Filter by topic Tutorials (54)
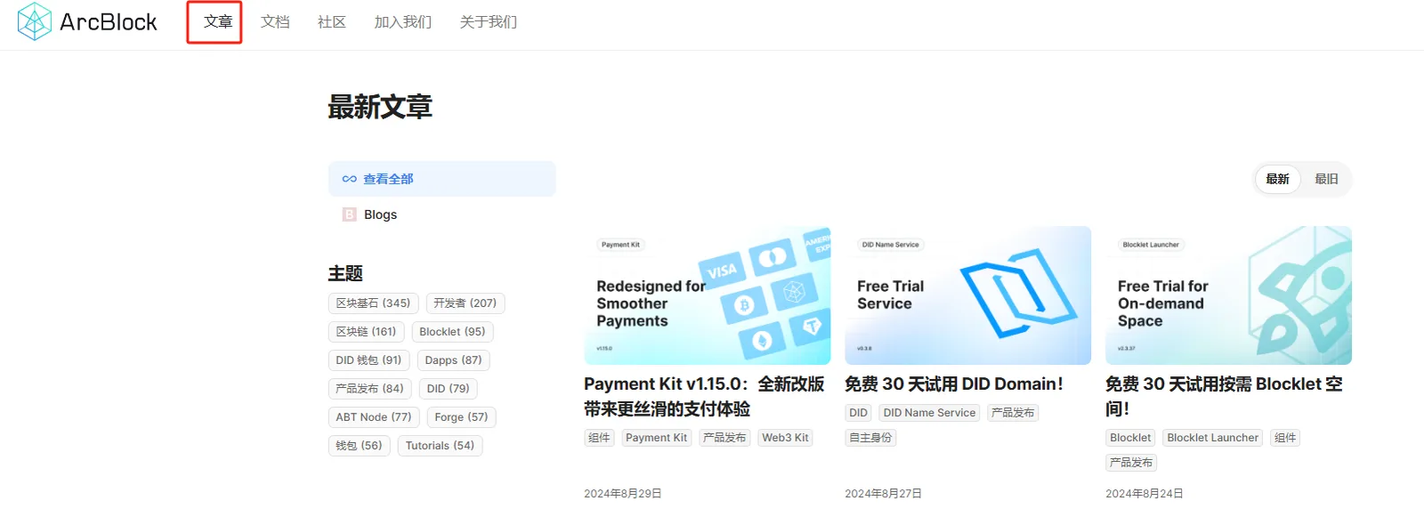1424x517 pixels. [x=441, y=446]
